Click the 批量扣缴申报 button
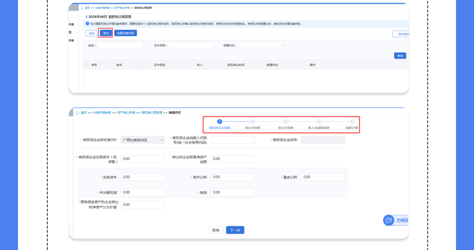Image resolution: width=474 pixels, height=250 pixels. pos(126,33)
